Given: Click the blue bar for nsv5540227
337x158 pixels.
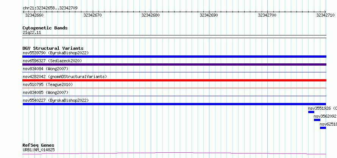Looking at the screenshot, I should point(174,104).
